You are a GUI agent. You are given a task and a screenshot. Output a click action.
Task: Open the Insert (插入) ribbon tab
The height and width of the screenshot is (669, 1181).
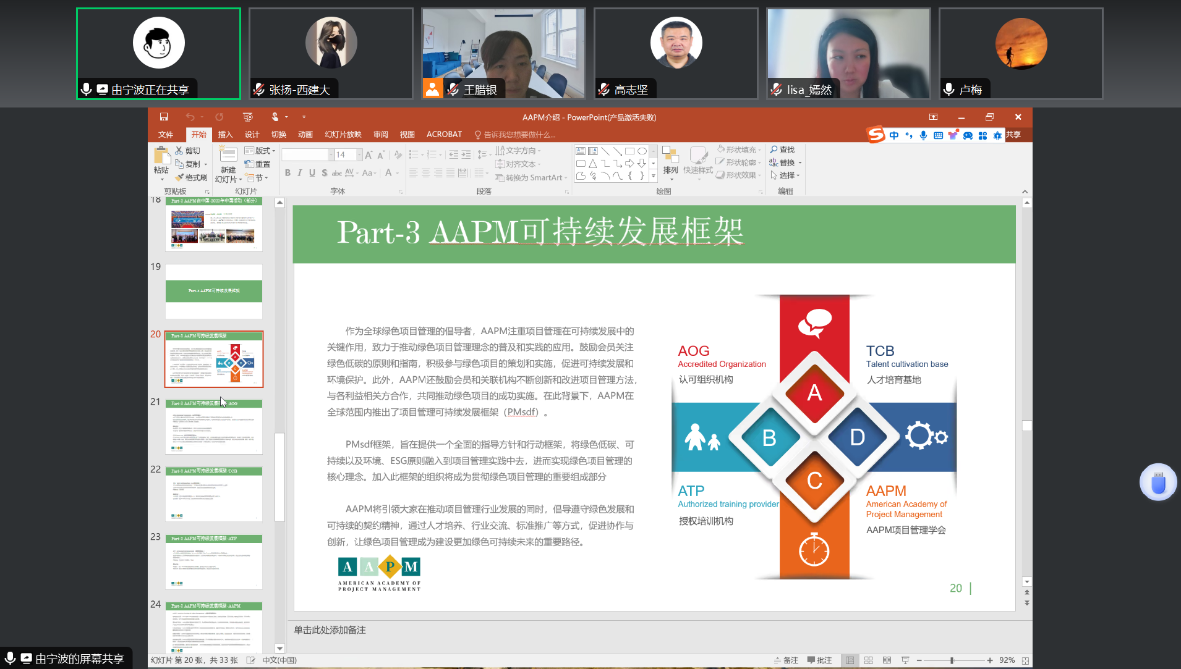point(225,135)
